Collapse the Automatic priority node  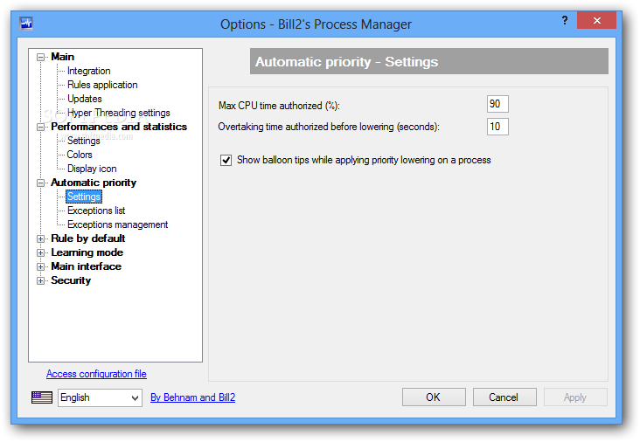(40, 183)
